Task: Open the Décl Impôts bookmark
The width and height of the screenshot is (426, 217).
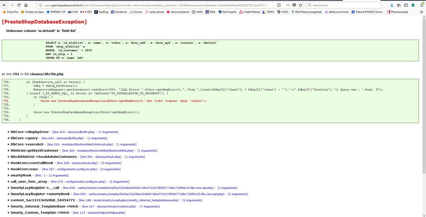Action: [x=227, y=12]
